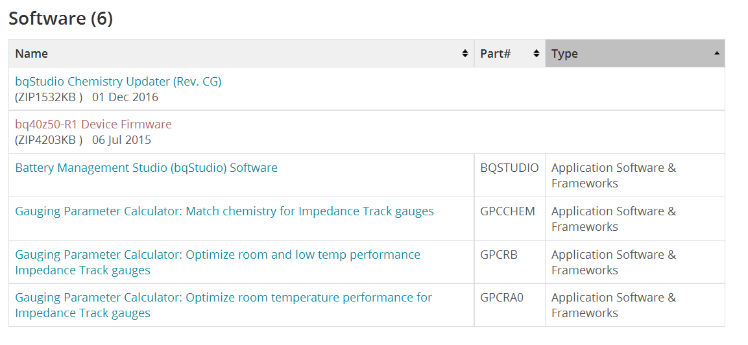Open Optimize room and low temp performance link
Screen dimensions: 748x345
tap(217, 262)
